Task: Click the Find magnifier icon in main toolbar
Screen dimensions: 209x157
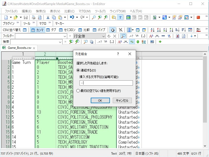Action: click(94, 17)
